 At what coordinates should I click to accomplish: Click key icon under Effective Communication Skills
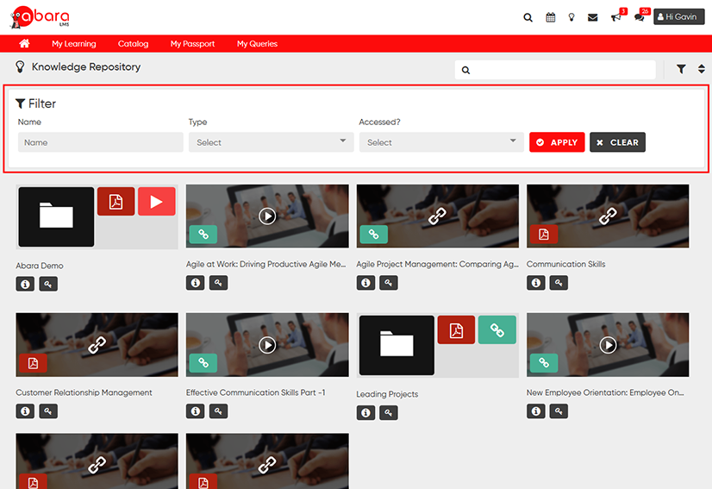(x=218, y=411)
